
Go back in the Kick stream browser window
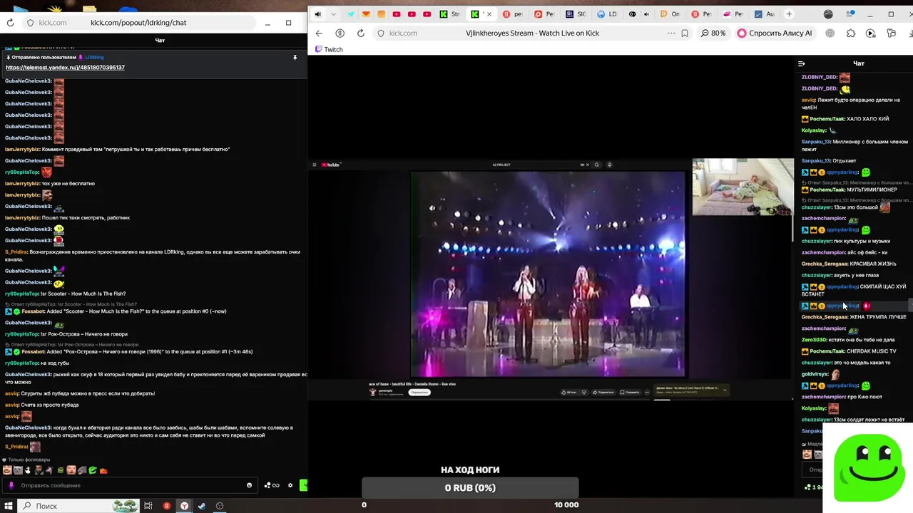[x=319, y=33]
